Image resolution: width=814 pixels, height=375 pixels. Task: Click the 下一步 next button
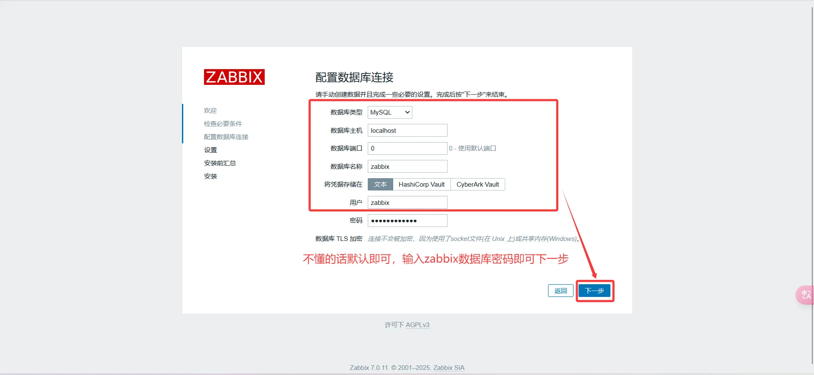594,291
